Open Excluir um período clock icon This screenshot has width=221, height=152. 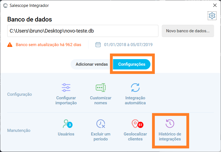click(x=101, y=124)
